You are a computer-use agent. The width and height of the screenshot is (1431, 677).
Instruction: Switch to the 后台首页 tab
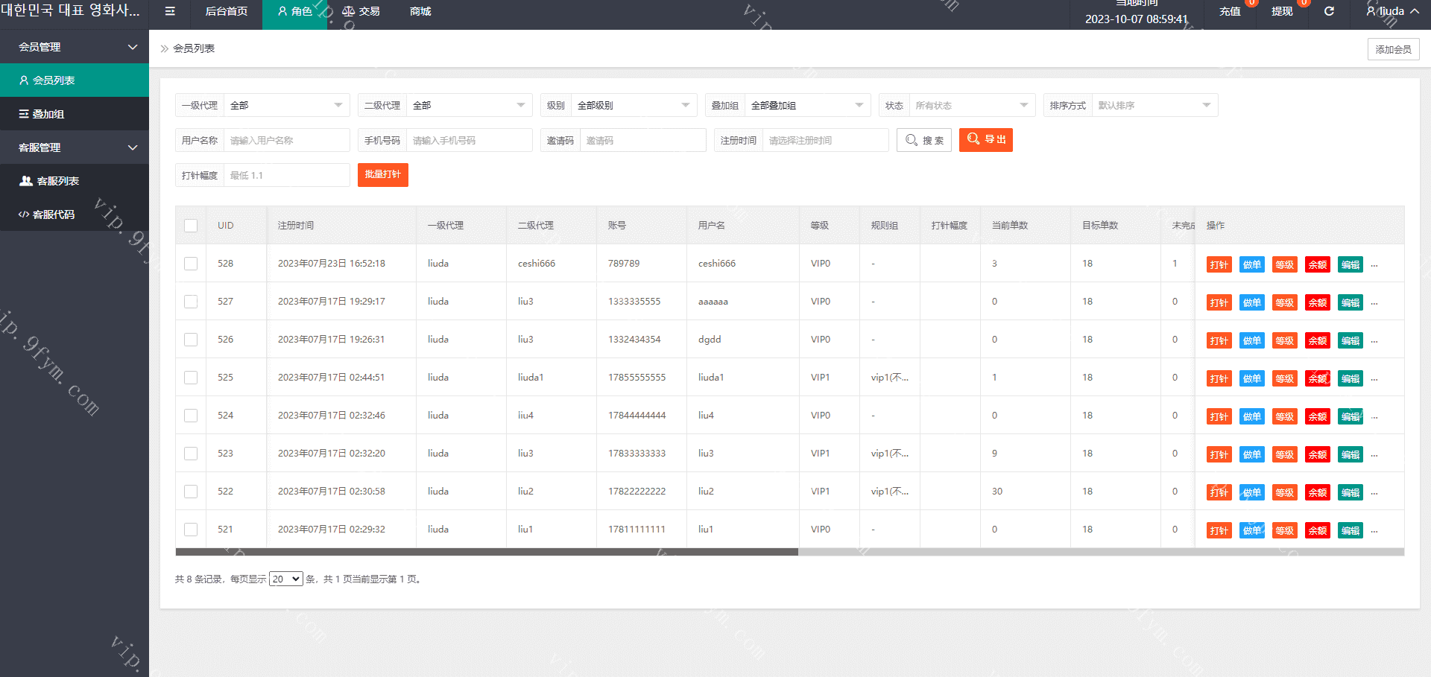tap(226, 11)
